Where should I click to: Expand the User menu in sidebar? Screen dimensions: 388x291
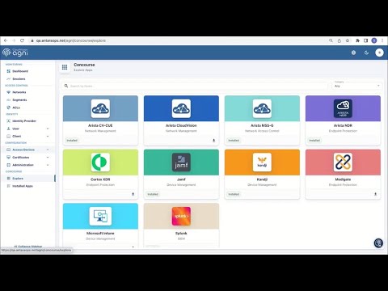pyautogui.click(x=28, y=129)
